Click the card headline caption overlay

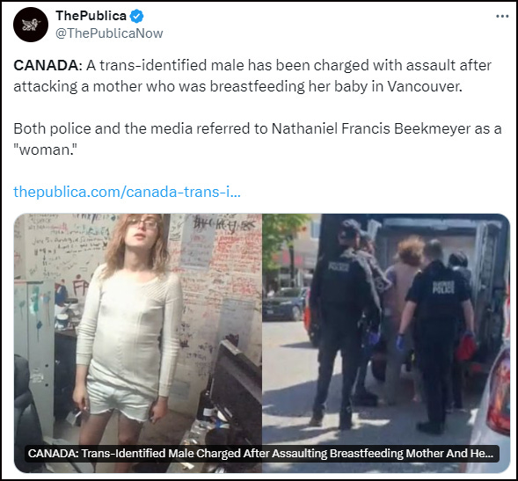[x=262, y=453]
